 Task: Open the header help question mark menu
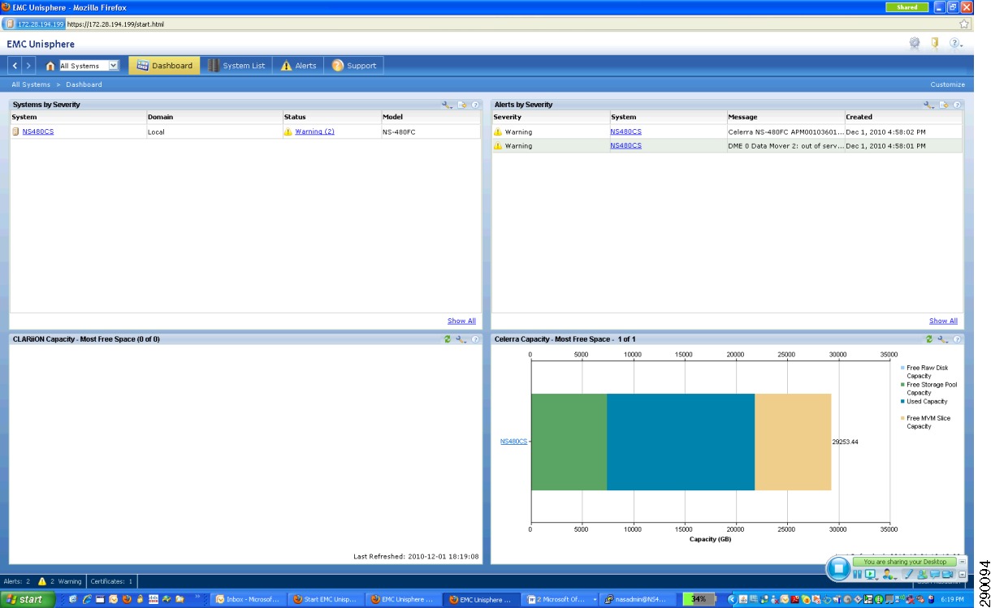coord(956,44)
